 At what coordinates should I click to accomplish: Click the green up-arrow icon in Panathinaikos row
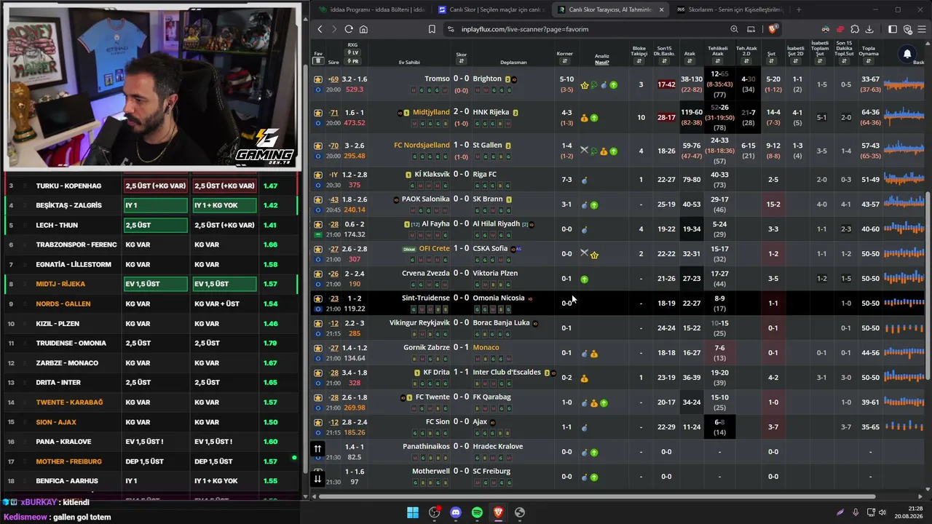tap(594, 453)
